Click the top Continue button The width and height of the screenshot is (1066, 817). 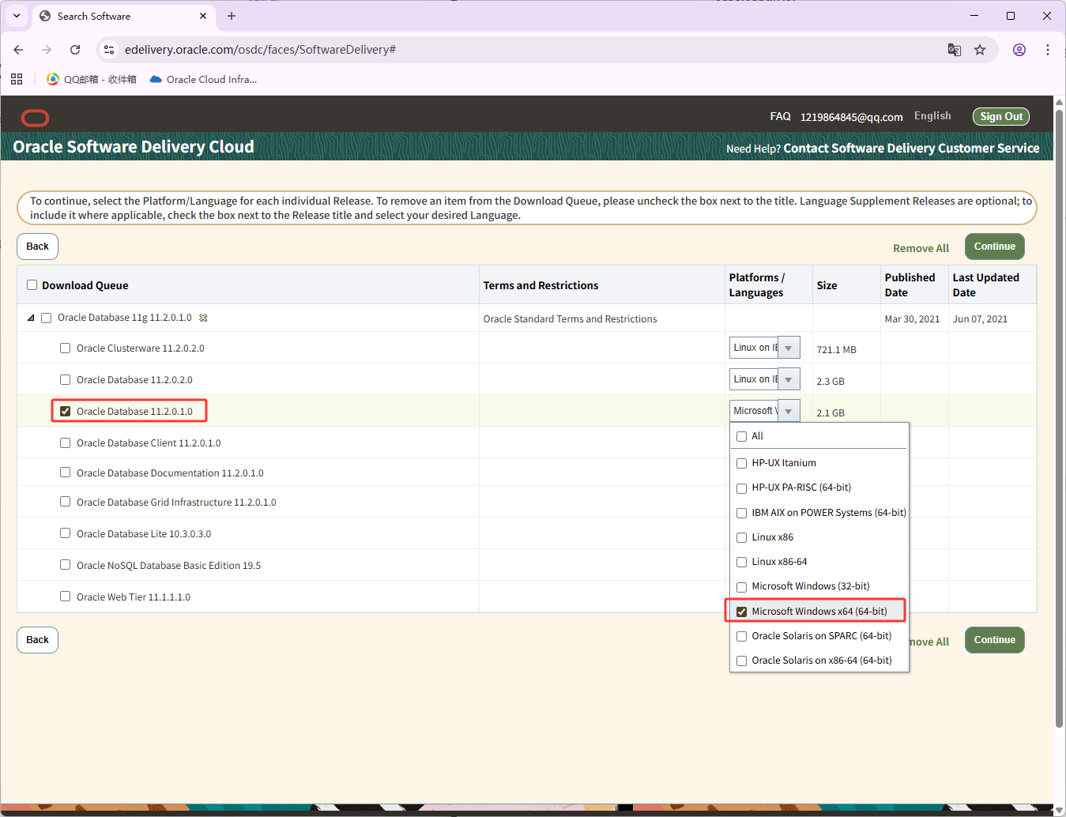(x=994, y=247)
